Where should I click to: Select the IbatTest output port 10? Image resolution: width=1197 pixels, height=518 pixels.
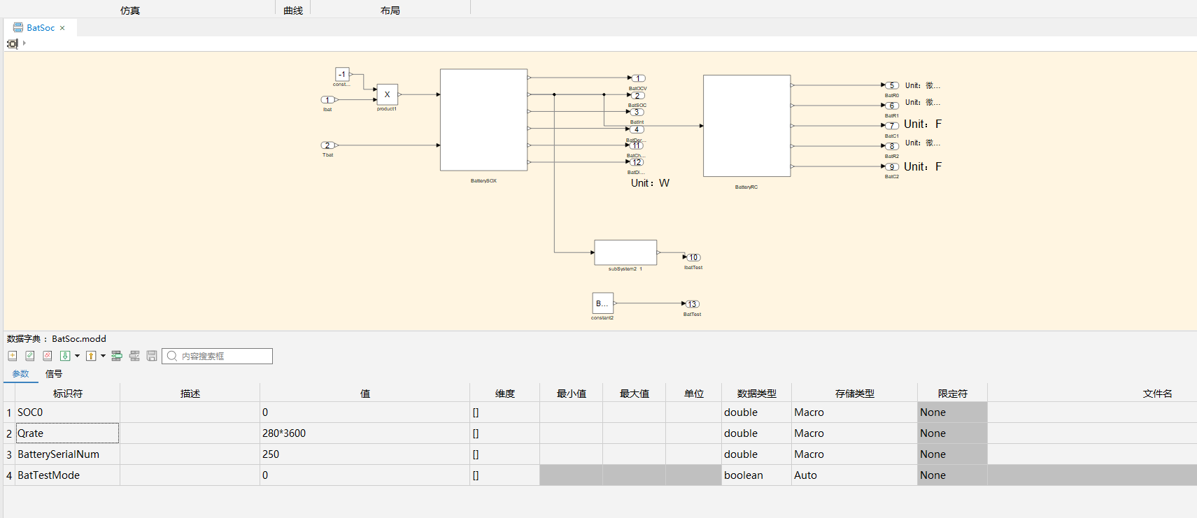click(x=693, y=257)
